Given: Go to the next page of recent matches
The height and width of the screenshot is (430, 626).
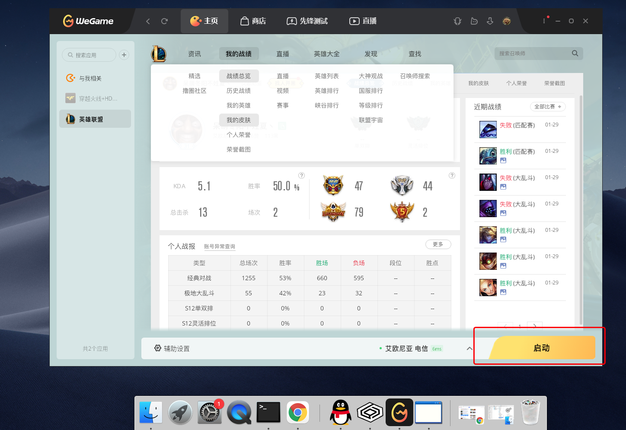Looking at the screenshot, I should click(535, 326).
